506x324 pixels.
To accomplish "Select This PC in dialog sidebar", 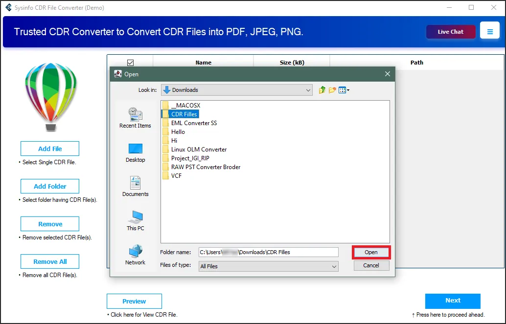I will [x=135, y=221].
